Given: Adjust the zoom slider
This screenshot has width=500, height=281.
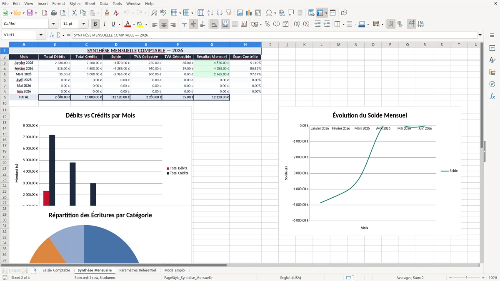Looking at the screenshot, I should pos(466,278).
